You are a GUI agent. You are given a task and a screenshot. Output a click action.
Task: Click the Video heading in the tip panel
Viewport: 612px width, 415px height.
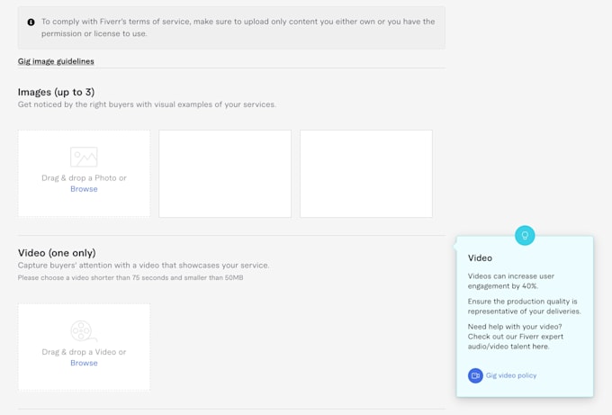(480, 258)
